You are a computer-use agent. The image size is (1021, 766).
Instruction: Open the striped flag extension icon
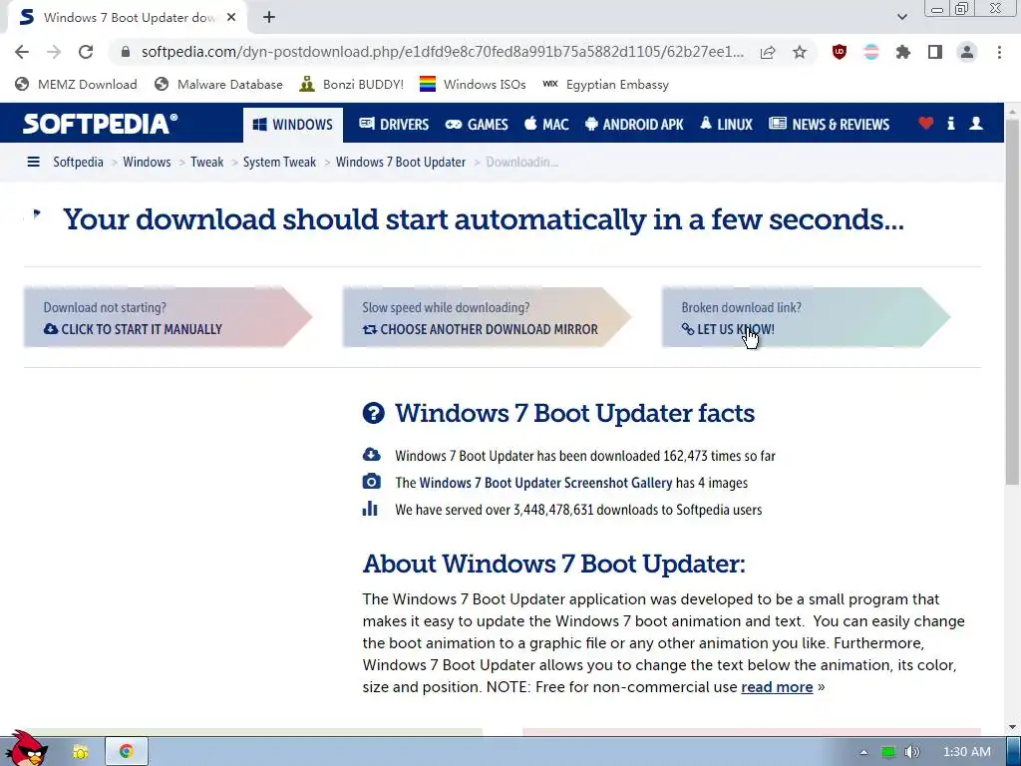coord(871,52)
